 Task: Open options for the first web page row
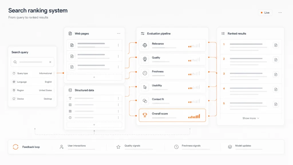point(118,45)
